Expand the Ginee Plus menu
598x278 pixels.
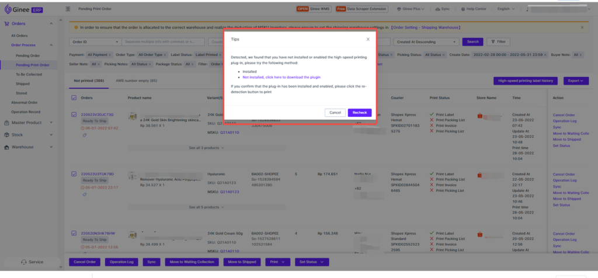pos(411,9)
